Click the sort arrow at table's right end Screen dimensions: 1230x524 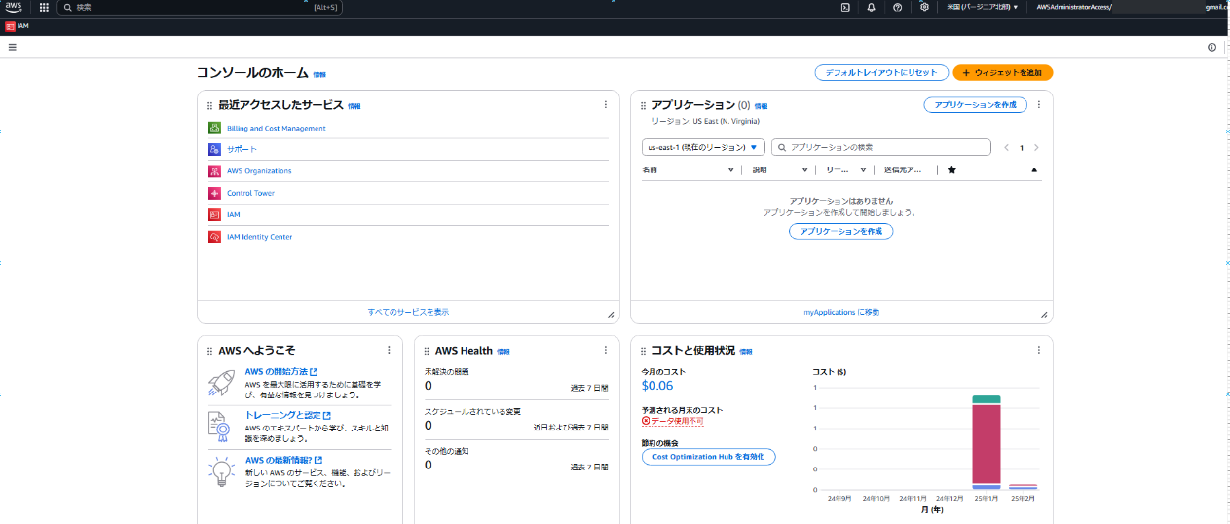pyautogui.click(x=1034, y=169)
